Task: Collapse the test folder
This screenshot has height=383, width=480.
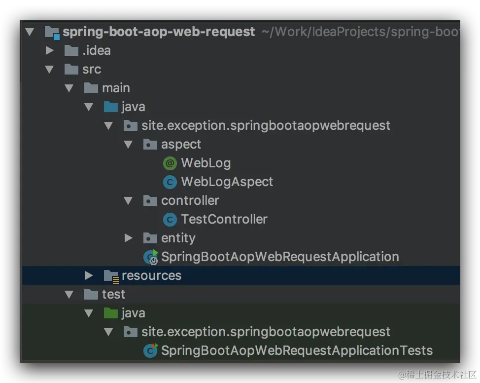Action: (x=69, y=295)
